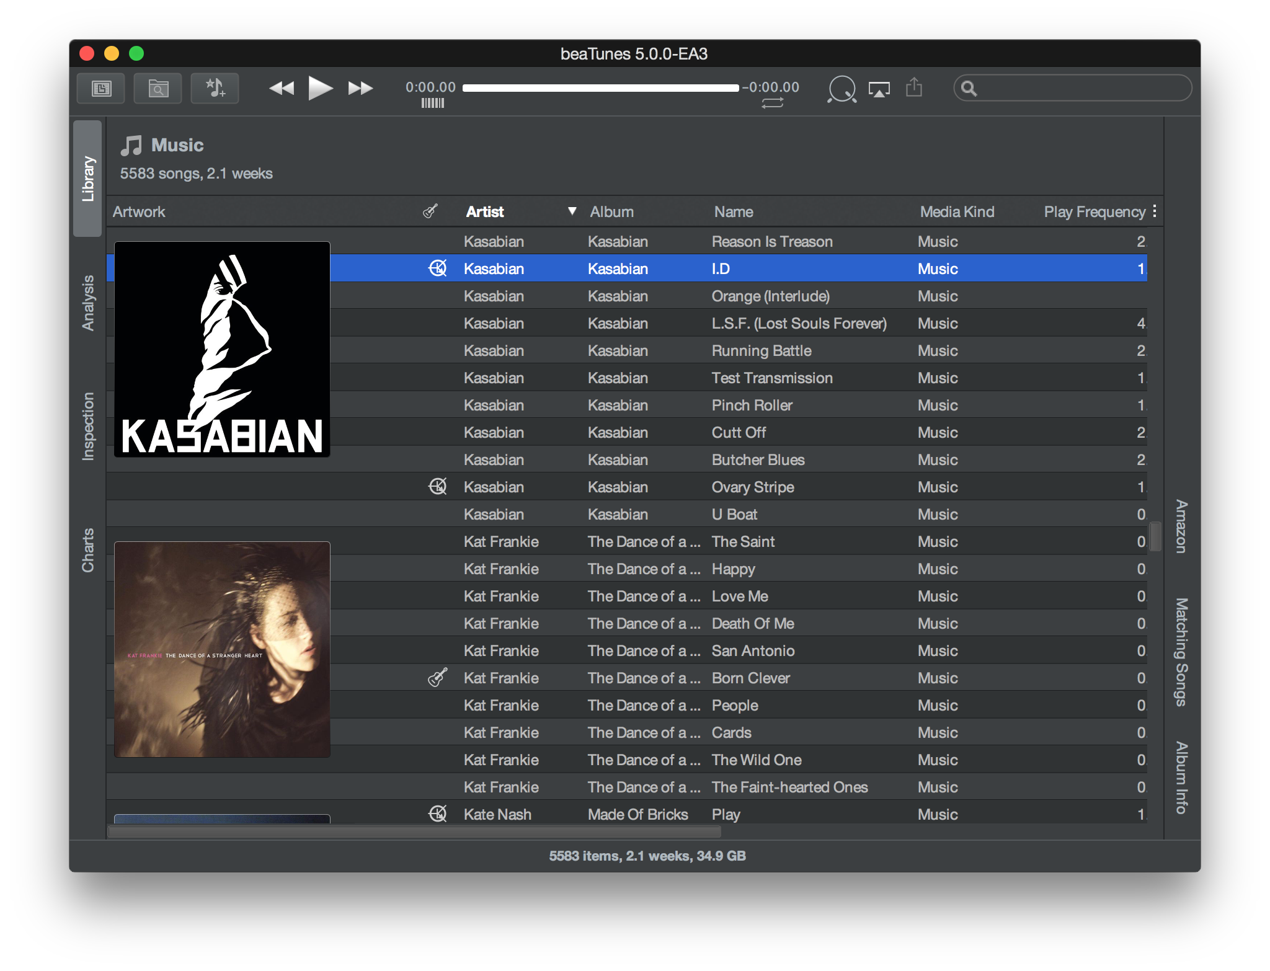This screenshot has width=1270, height=971.
Task: Click the drum-shaped BPM tap icon
Action: point(841,89)
